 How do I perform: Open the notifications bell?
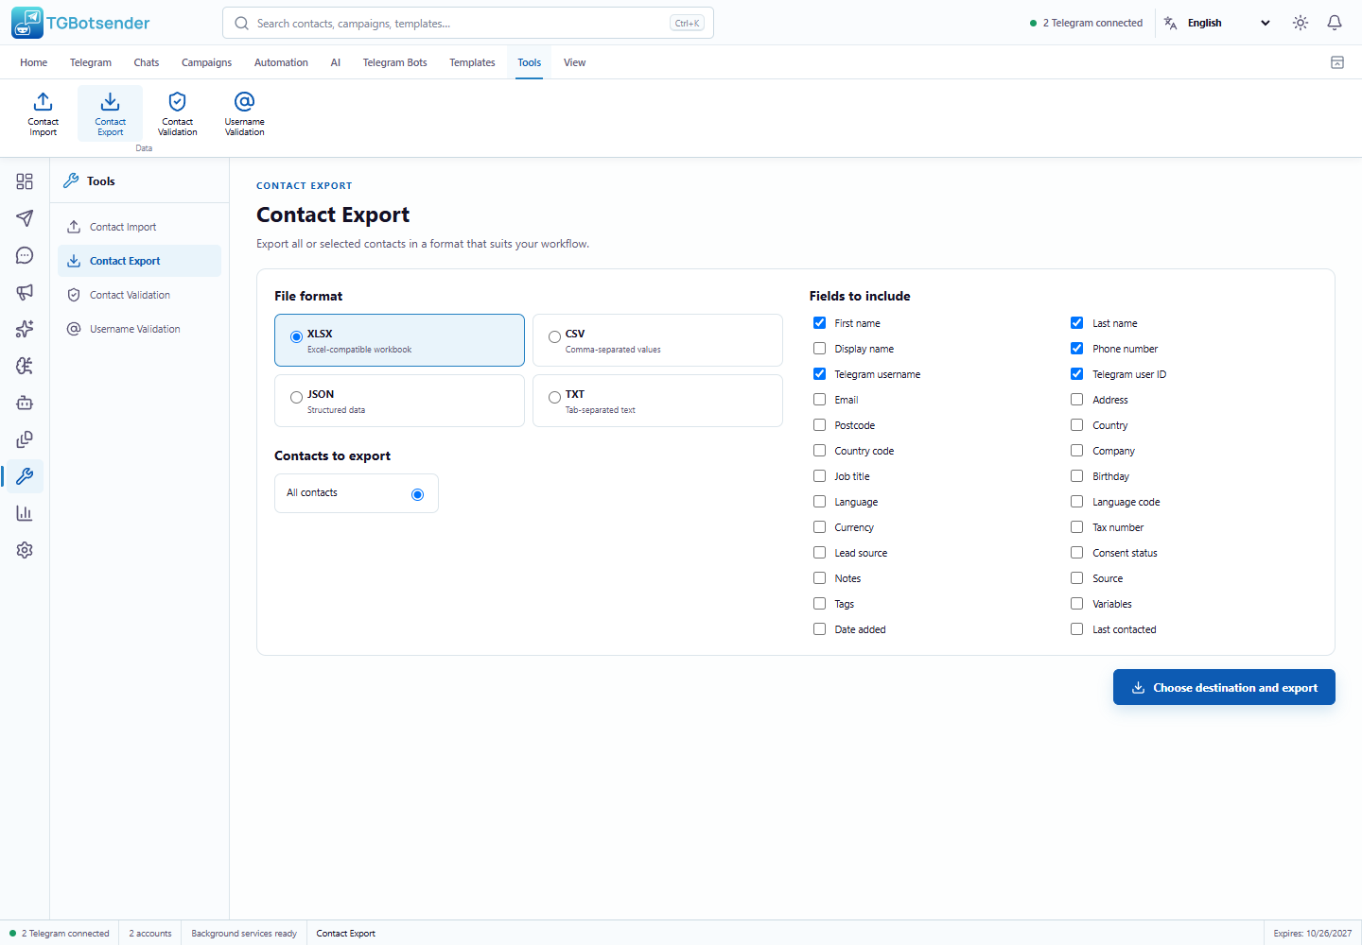coord(1335,23)
